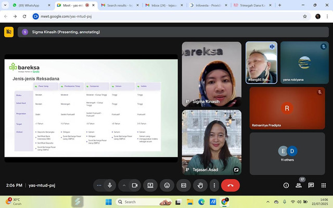
Task: Raise hand in the meeting
Action: (x=200, y=185)
